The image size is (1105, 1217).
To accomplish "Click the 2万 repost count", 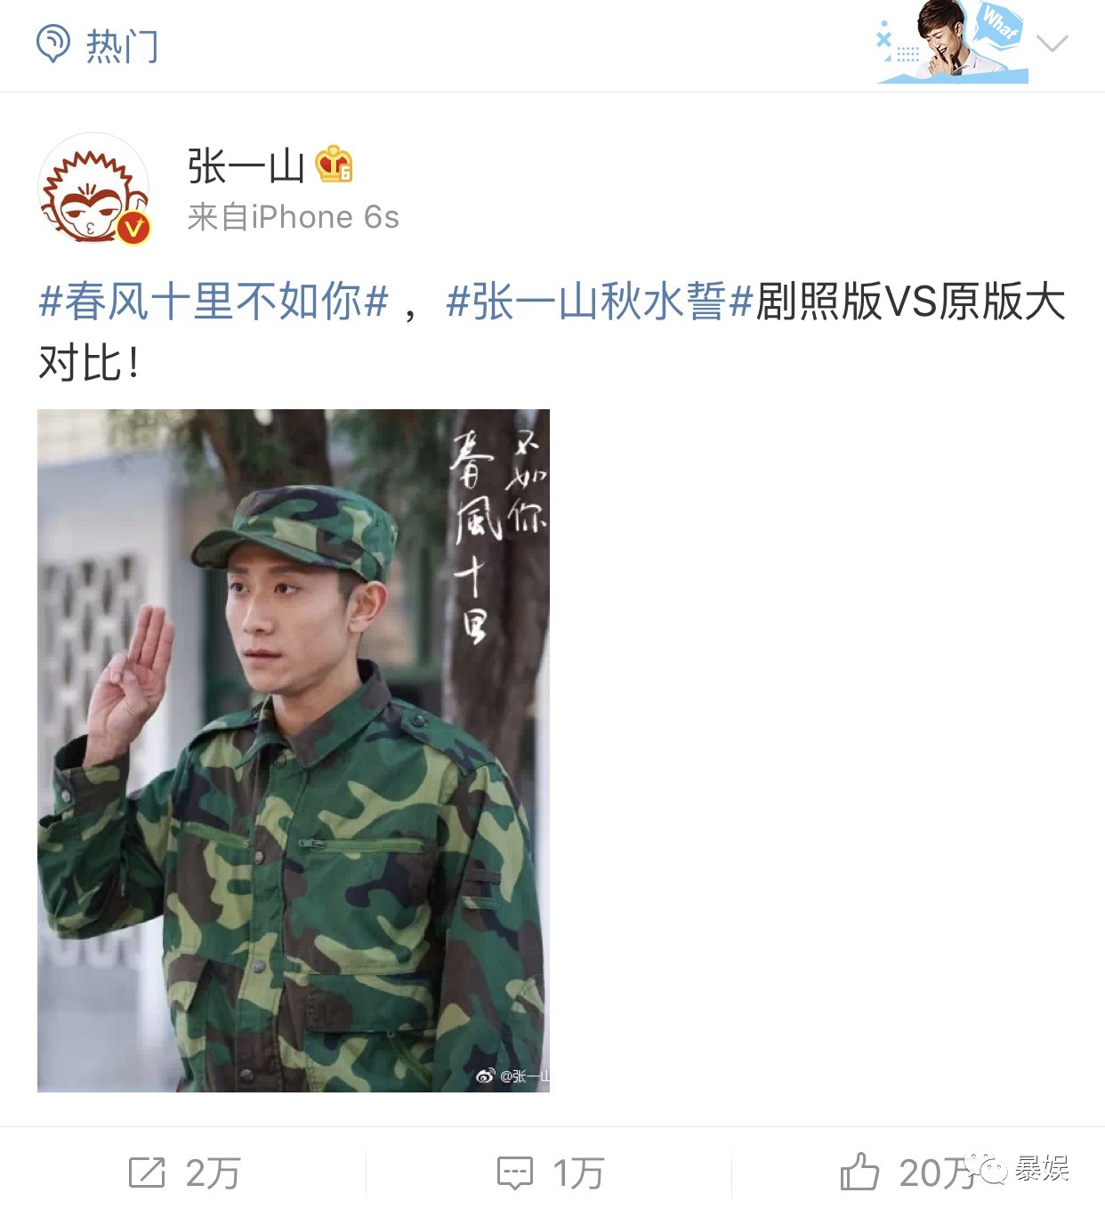I will [214, 1173].
